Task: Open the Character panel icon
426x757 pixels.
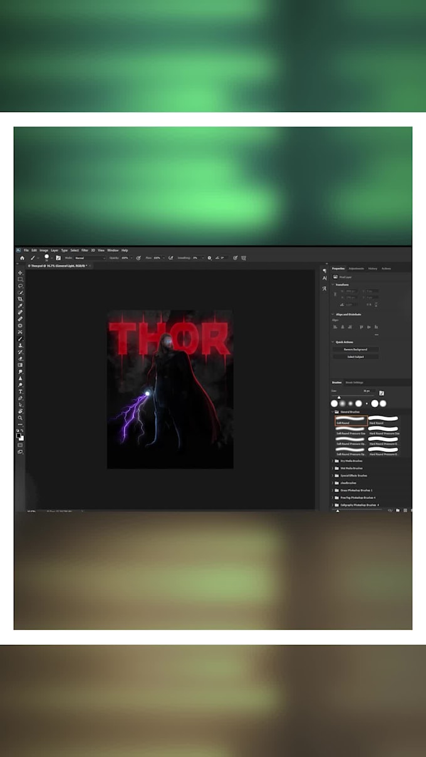Action: (x=325, y=278)
